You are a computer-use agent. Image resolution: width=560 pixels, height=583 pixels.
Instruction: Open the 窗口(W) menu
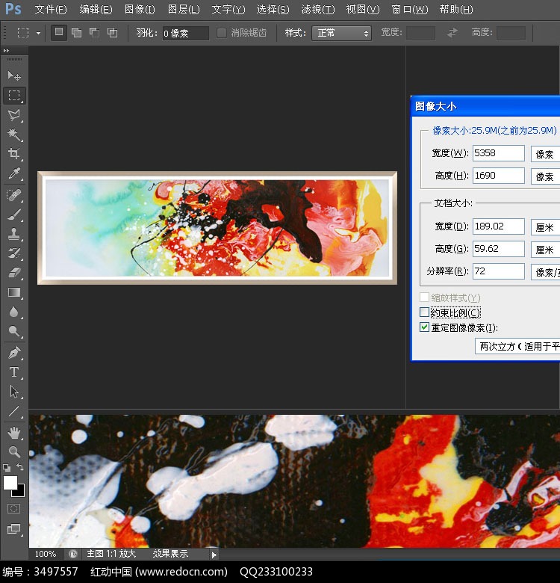click(409, 9)
